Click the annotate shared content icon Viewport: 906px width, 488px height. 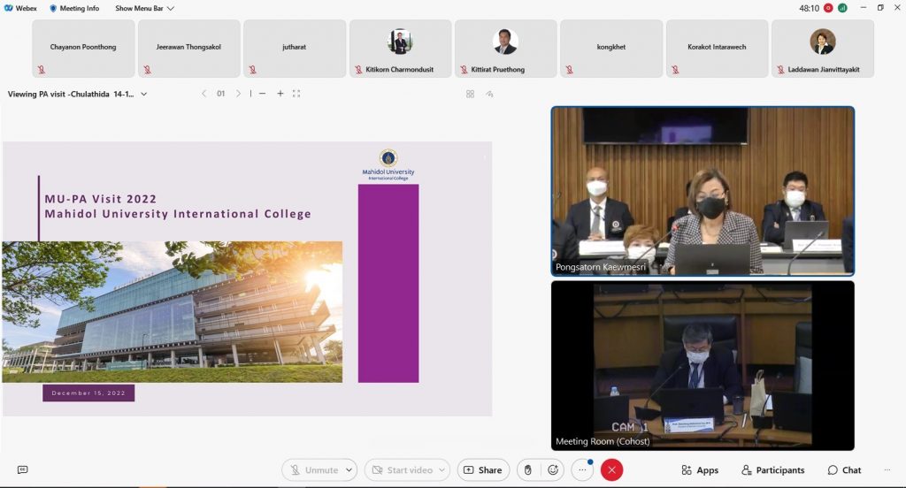(489, 94)
